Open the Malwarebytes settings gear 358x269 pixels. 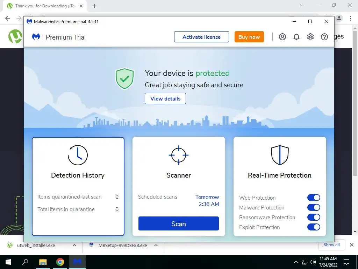point(310,37)
